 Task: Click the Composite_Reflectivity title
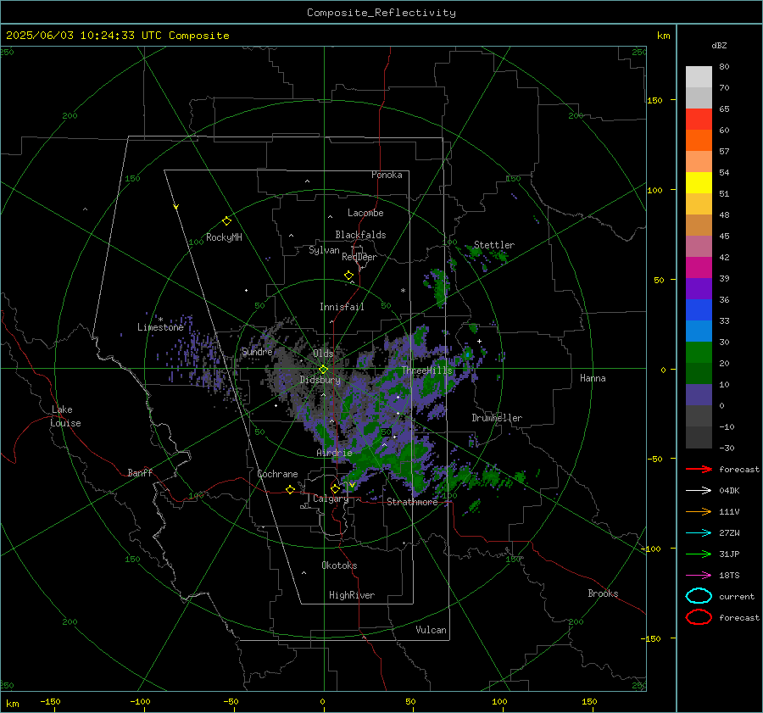[x=381, y=13]
